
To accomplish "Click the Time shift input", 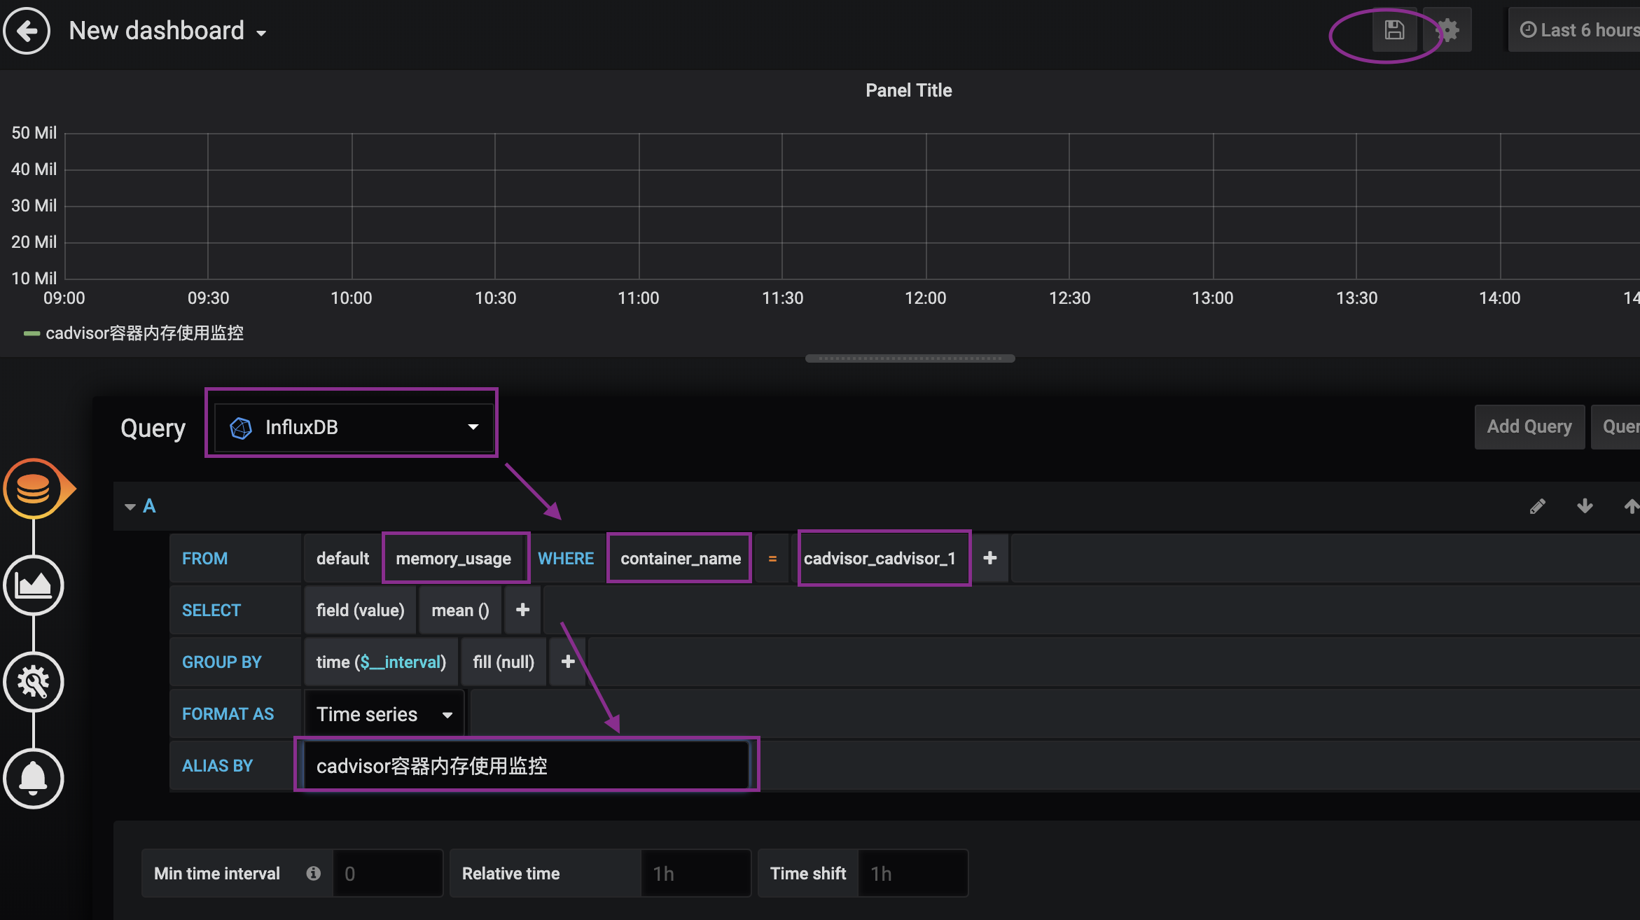I will [x=913, y=873].
